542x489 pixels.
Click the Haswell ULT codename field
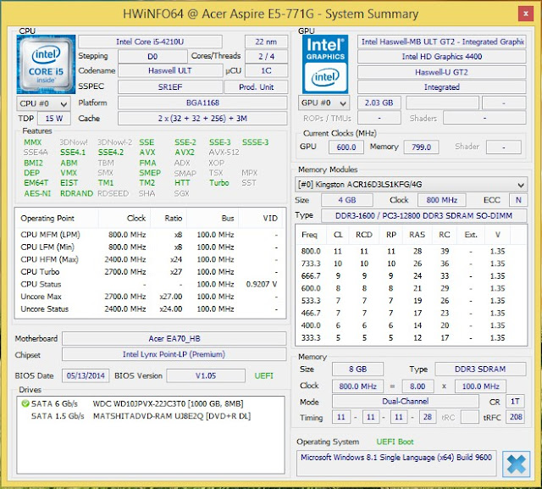(x=170, y=71)
